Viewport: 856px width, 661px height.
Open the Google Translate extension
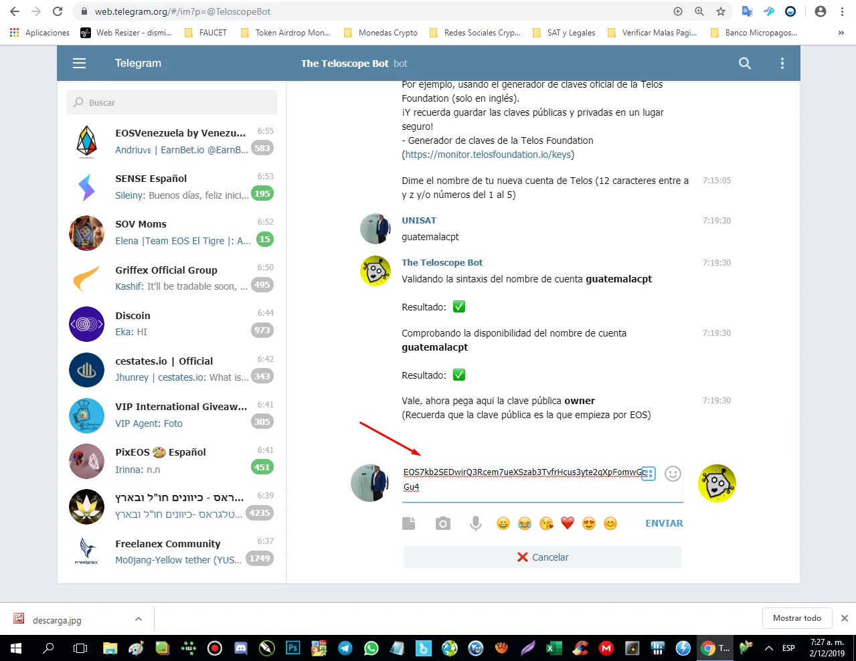748,11
